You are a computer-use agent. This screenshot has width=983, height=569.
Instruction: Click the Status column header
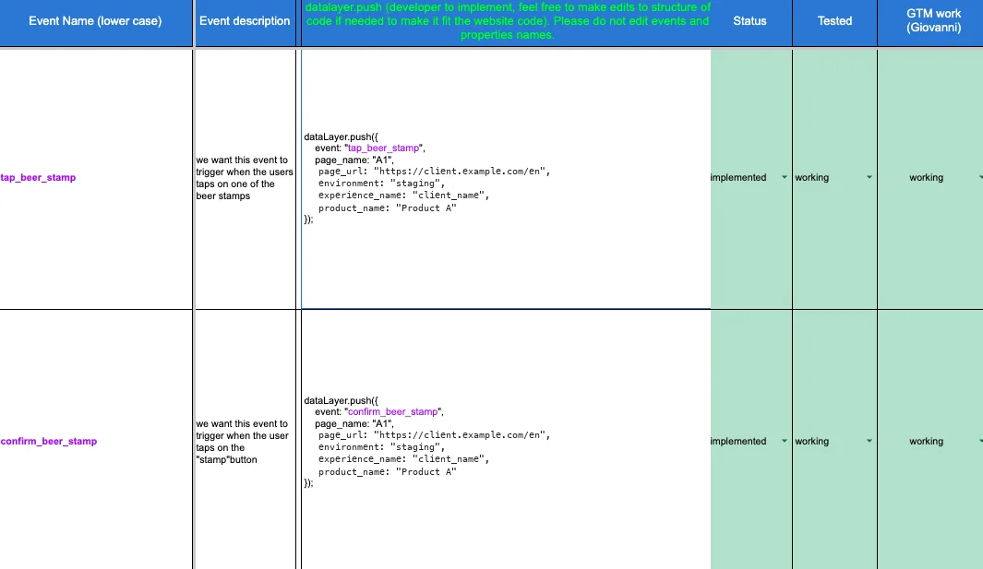[751, 22]
